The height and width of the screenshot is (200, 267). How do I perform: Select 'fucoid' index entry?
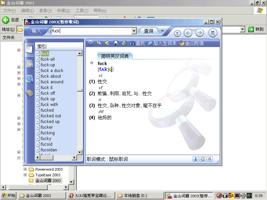(x=46, y=144)
